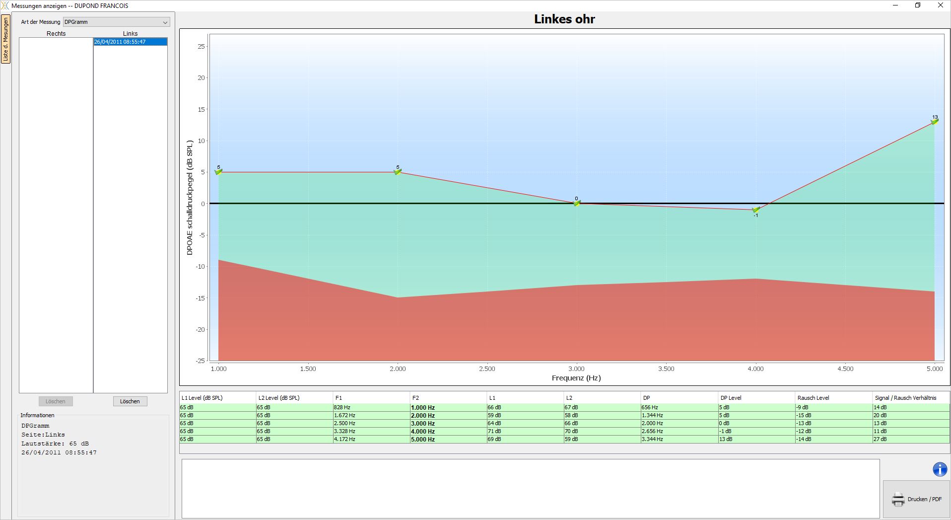Restore down the window
The height and width of the screenshot is (520, 951).
pos(918,5)
